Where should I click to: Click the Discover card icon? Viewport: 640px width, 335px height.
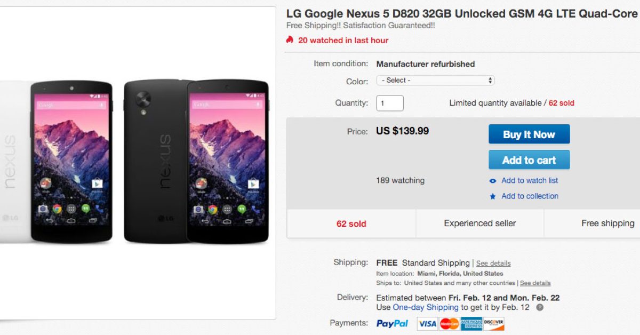click(x=494, y=323)
